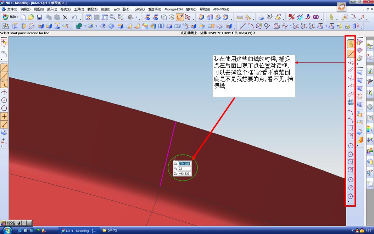The height and width of the screenshot is (234, 374).
Task: Open the 编辑(E) menu
Action: point(26,9)
